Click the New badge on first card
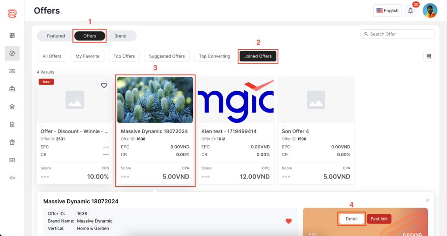The width and height of the screenshot is (447, 236). (x=46, y=82)
